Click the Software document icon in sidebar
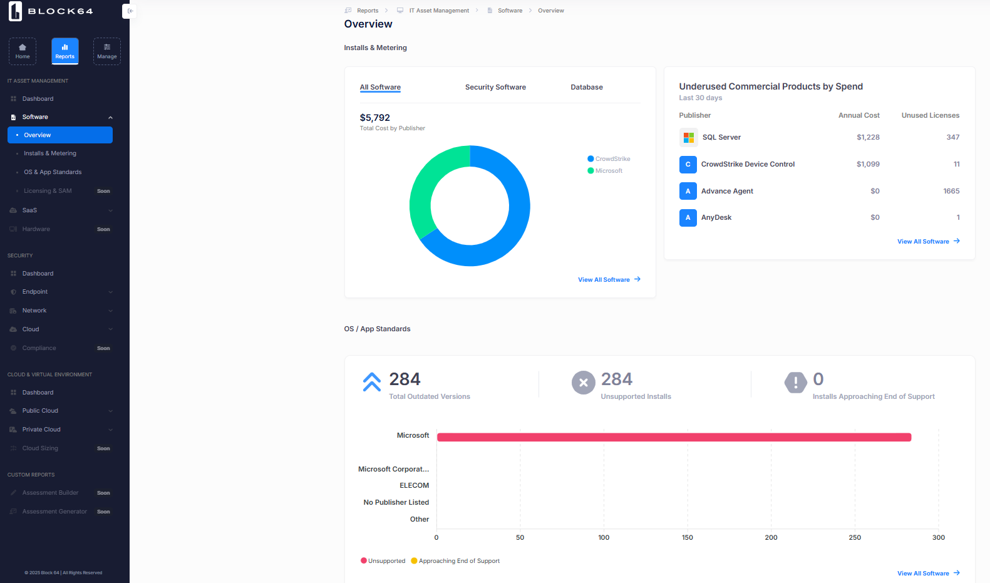The width and height of the screenshot is (990, 583). (13, 117)
